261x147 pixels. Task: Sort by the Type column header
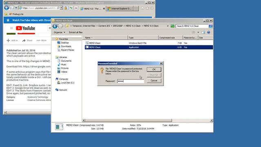coord(143,38)
